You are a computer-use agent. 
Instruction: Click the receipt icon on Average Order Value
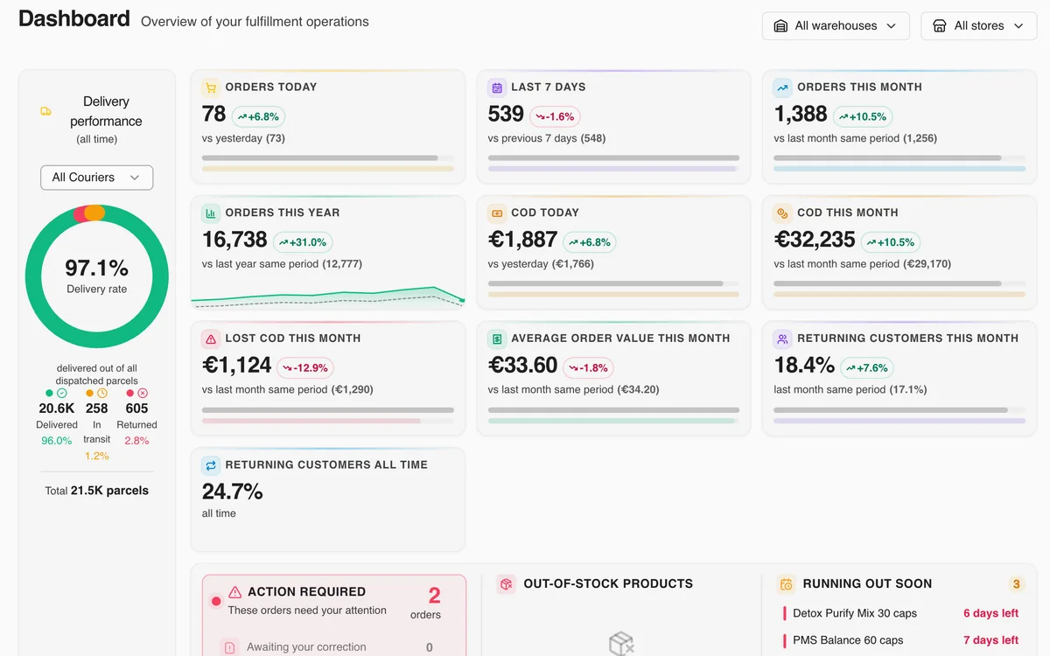tap(497, 338)
